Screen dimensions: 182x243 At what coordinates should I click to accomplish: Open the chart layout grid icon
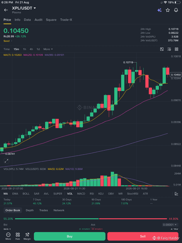(176, 49)
